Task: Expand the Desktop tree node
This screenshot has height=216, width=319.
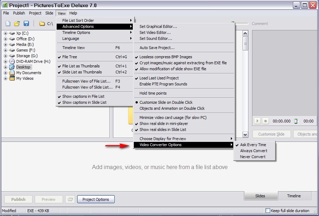Action: coord(6,67)
